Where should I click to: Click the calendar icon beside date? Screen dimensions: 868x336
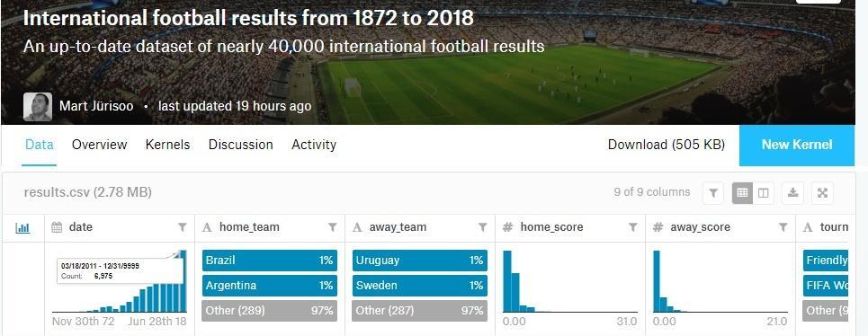pos(57,227)
